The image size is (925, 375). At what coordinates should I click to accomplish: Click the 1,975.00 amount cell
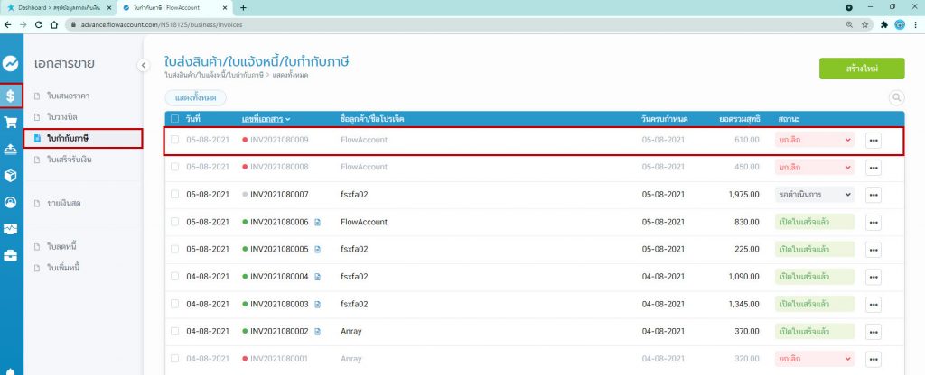tap(743, 195)
